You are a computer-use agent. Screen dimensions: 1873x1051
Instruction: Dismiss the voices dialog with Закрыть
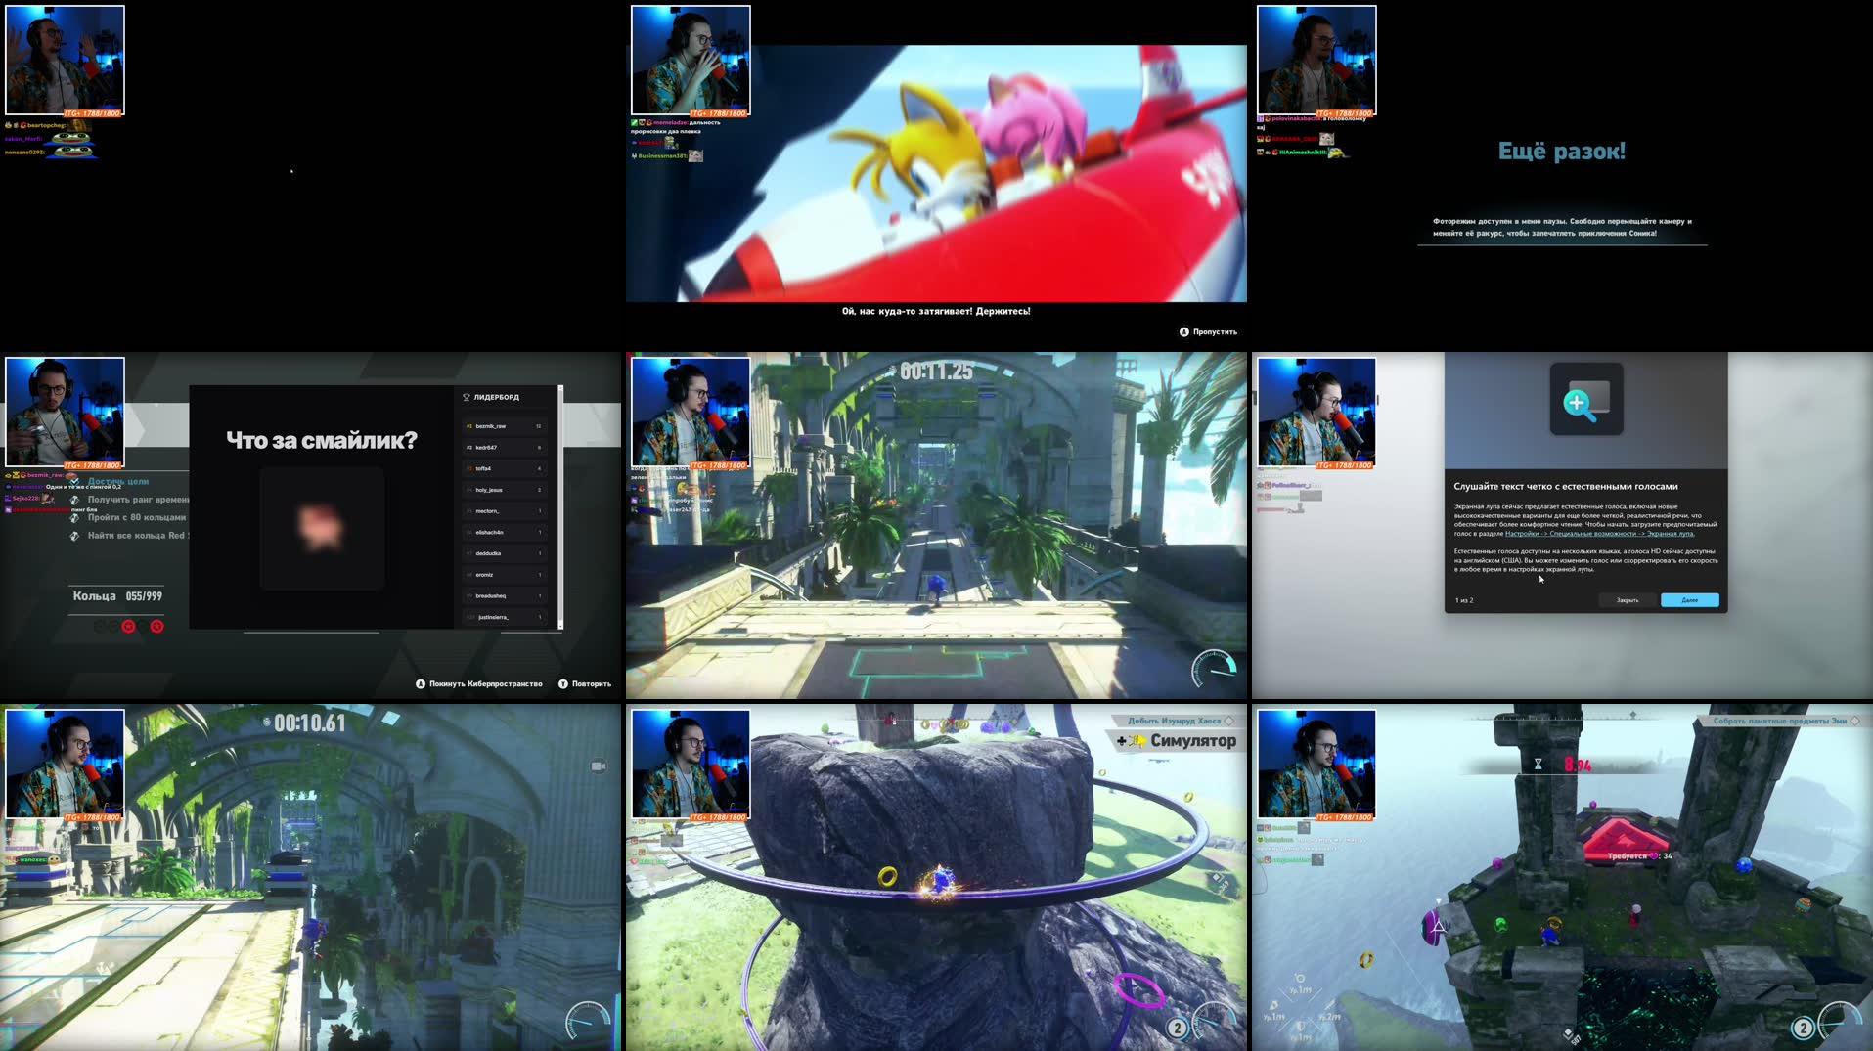click(x=1628, y=599)
